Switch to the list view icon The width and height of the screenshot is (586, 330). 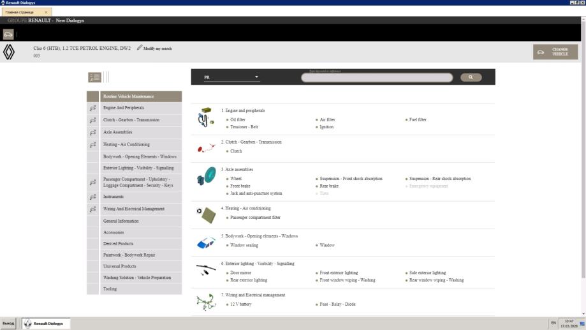point(94,77)
